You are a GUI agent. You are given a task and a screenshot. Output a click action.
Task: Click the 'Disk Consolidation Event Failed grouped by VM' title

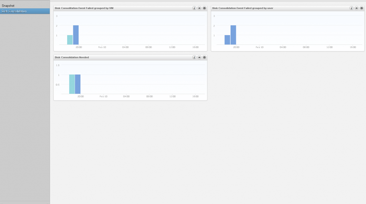coord(84,8)
